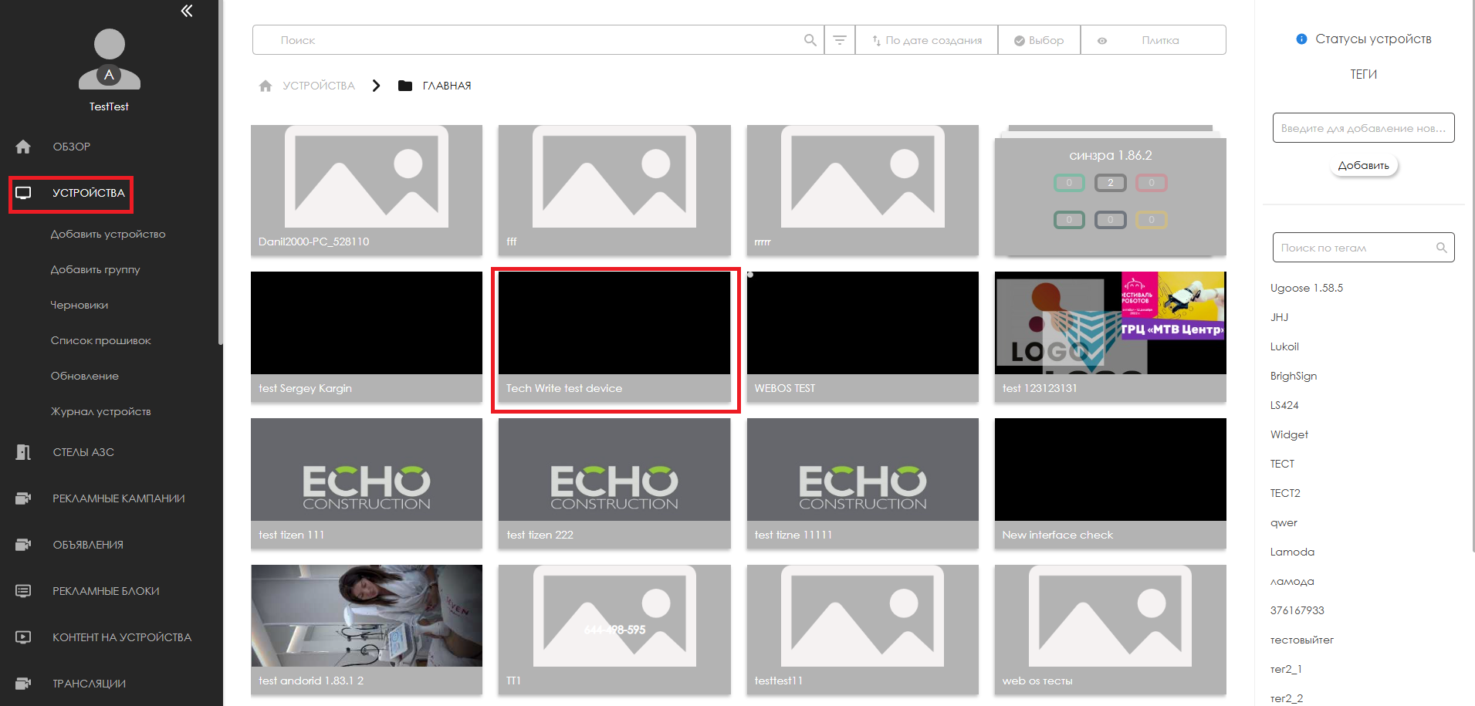Select the Lukoil tag link
The height and width of the screenshot is (706, 1475).
click(1284, 346)
